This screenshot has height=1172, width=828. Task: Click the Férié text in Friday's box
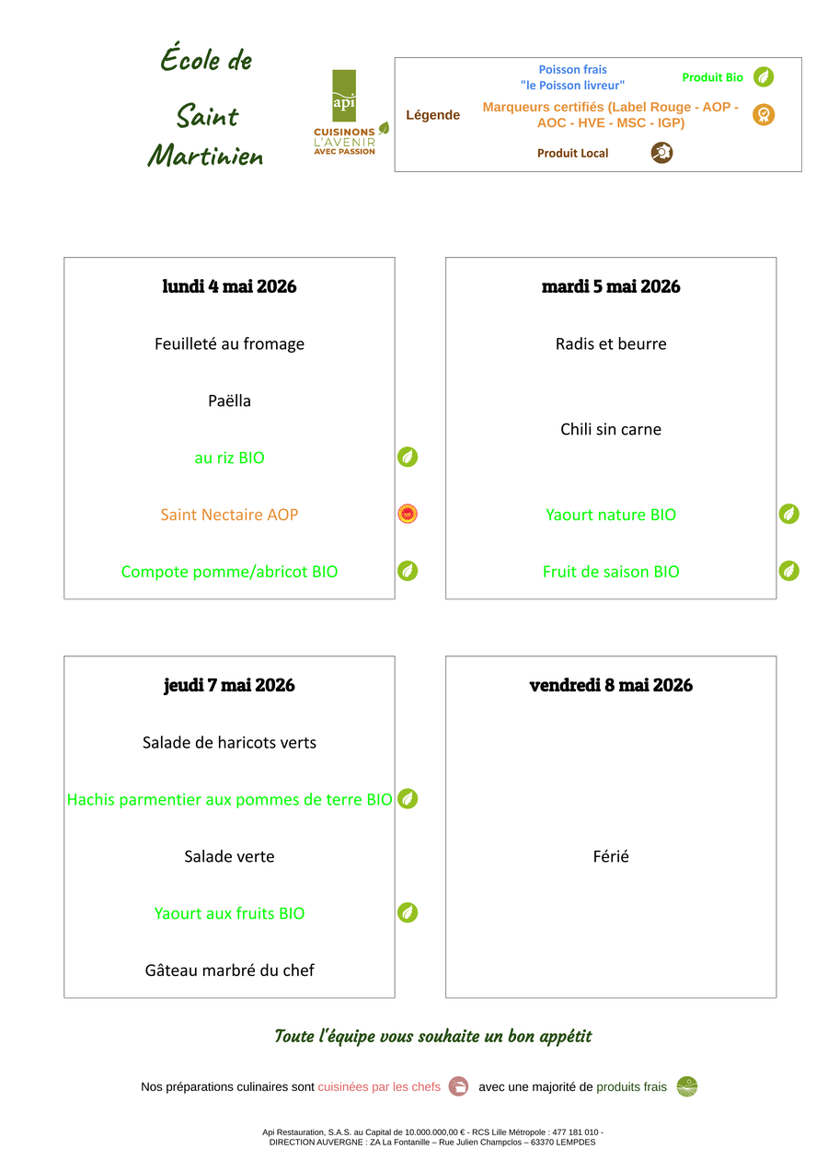coord(611,856)
